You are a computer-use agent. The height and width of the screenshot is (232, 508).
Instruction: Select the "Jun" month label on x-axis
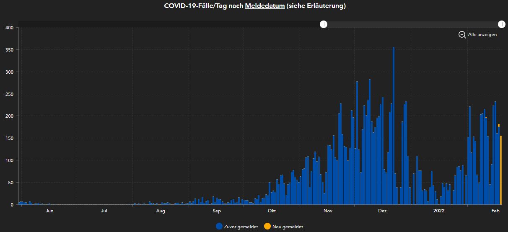(x=49, y=211)
